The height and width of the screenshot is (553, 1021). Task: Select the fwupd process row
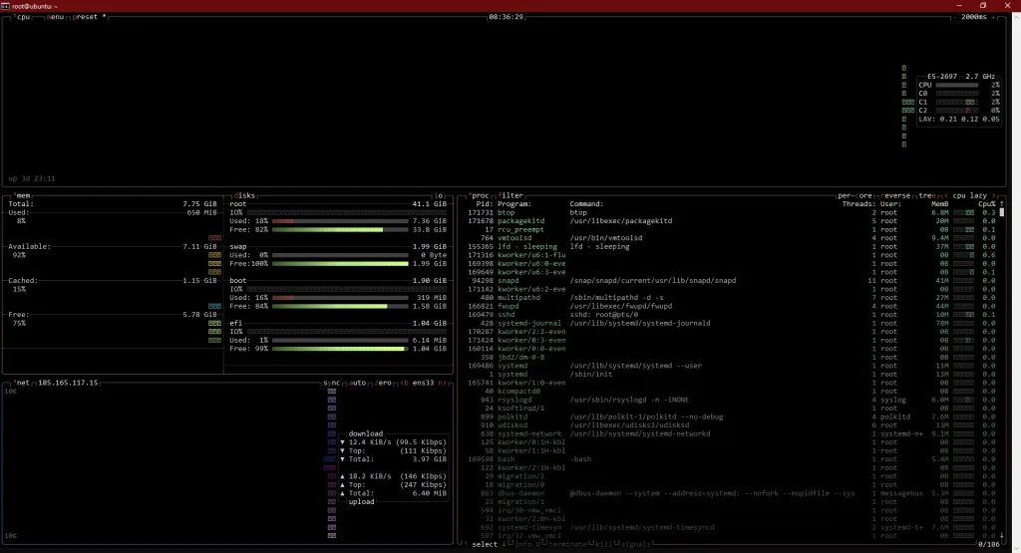point(732,306)
